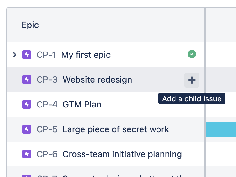Open the CP-3 issue key link
Viewport: 236px width, 177px height.
(x=47, y=80)
